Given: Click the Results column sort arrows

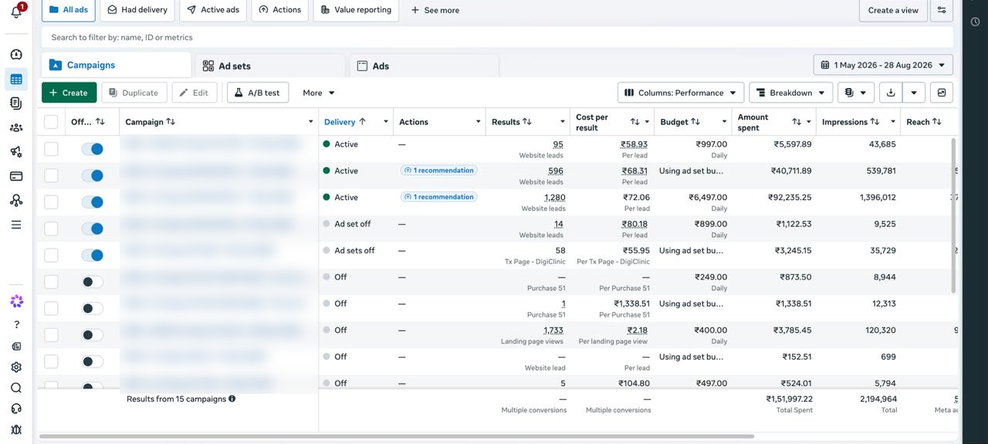Looking at the screenshot, I should 527,122.
